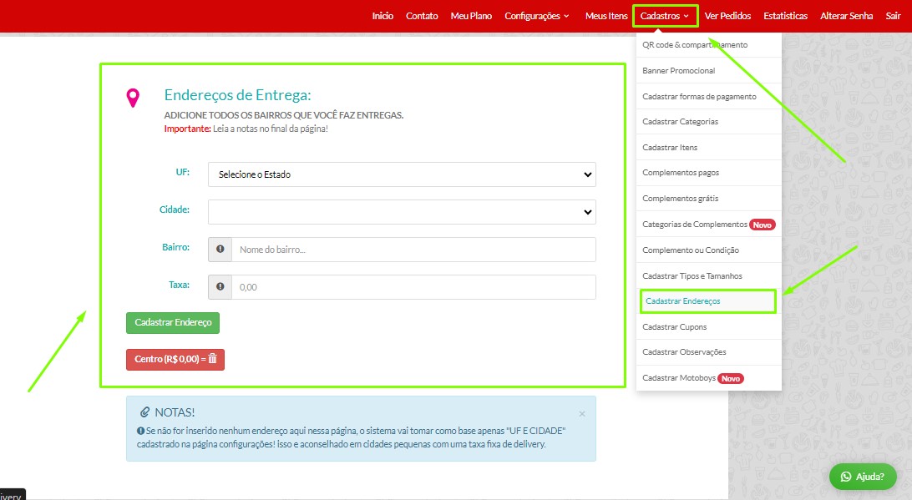Click Sair to log out
The height and width of the screenshot is (500, 912).
[x=893, y=16]
